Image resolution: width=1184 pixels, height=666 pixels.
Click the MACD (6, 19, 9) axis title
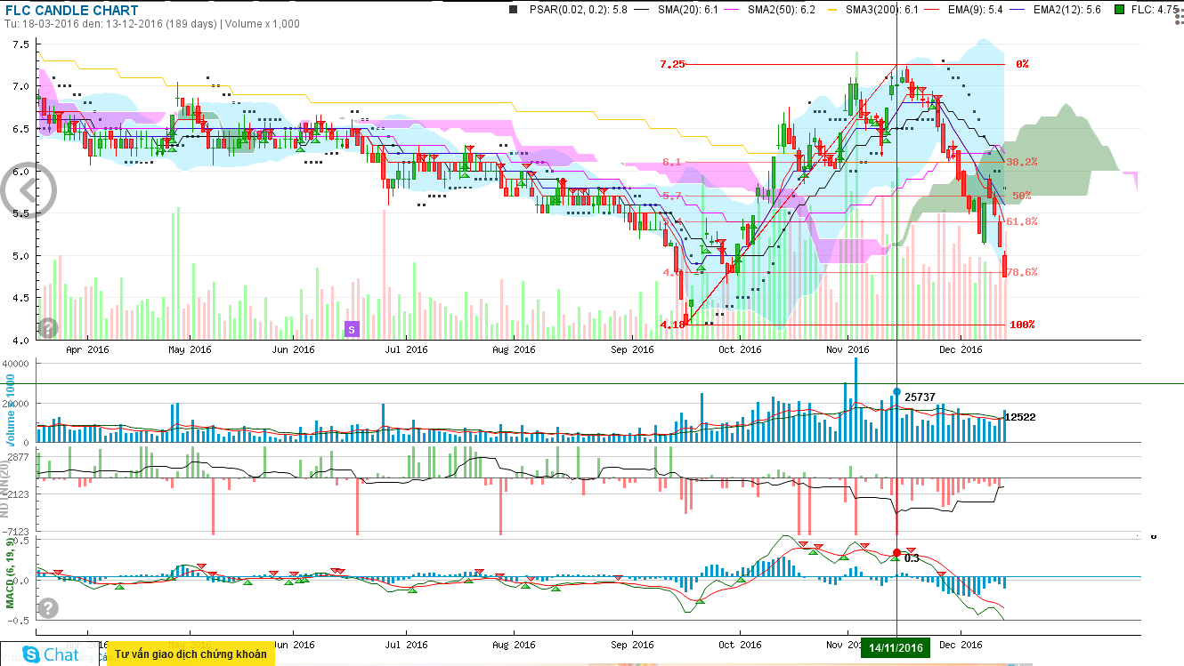(x=12, y=573)
